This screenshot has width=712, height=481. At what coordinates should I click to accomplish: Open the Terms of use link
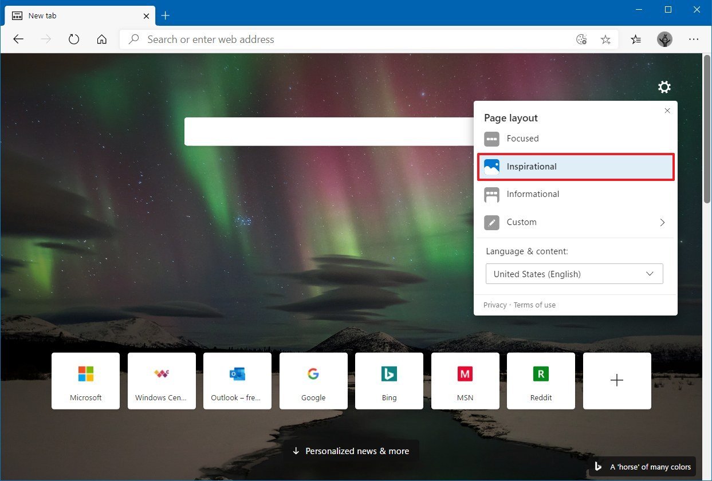(534, 305)
